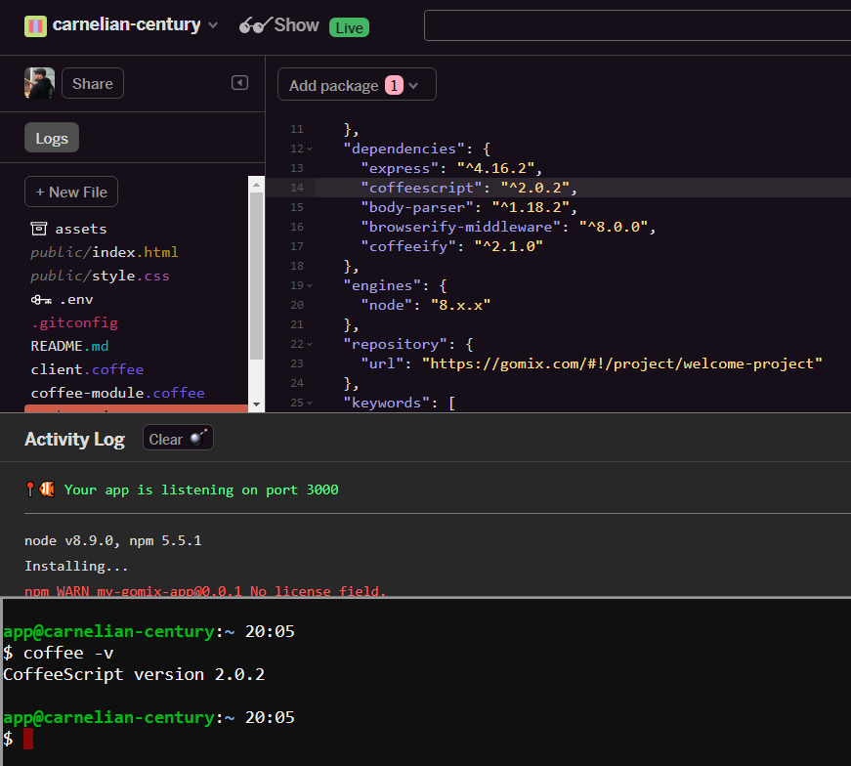Click the "browserify-middleware" dependency line
Screen dimensions: 851x766
[508, 227]
